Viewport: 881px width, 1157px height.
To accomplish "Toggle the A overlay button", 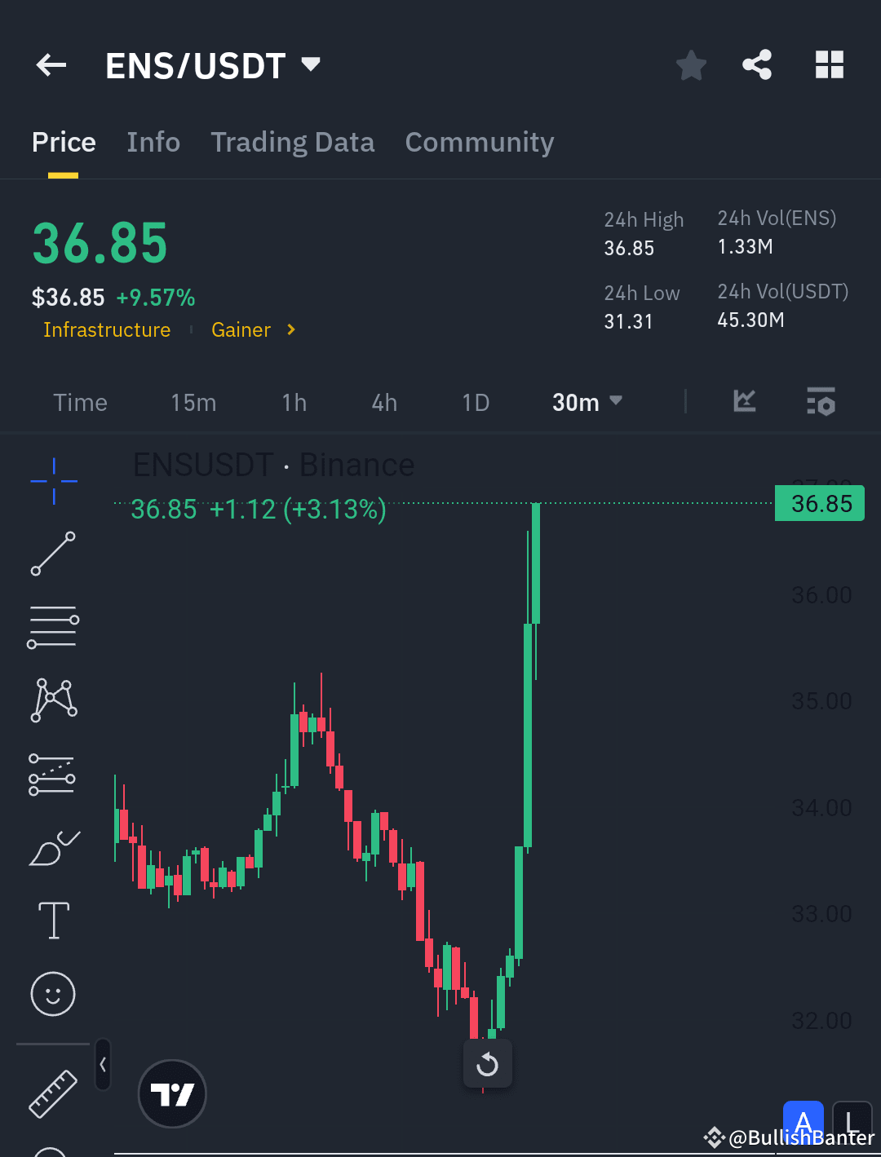I will point(804,1122).
